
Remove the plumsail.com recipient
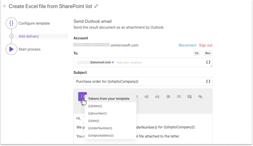coord(113,62)
